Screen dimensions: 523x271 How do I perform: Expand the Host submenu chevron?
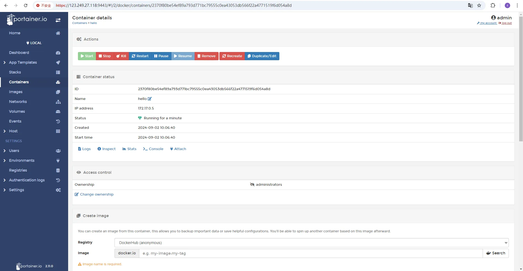click(x=4, y=131)
